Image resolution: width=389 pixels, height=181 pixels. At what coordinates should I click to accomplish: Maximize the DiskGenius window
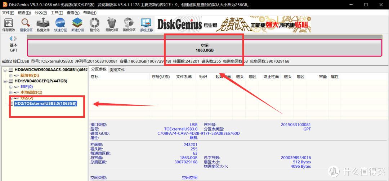tap(366, 5)
